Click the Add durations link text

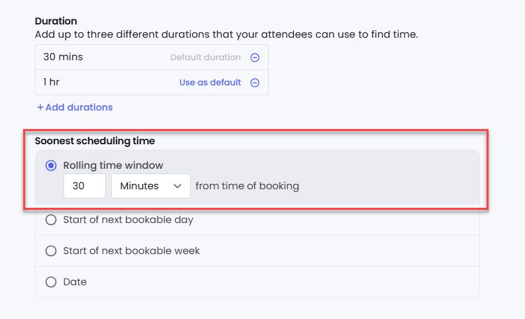click(x=79, y=107)
